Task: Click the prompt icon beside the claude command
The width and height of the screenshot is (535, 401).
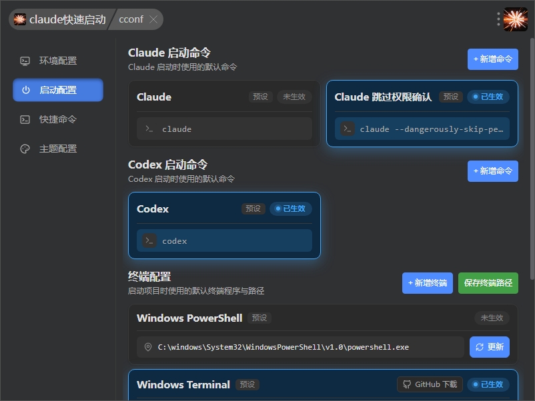Action: [149, 129]
